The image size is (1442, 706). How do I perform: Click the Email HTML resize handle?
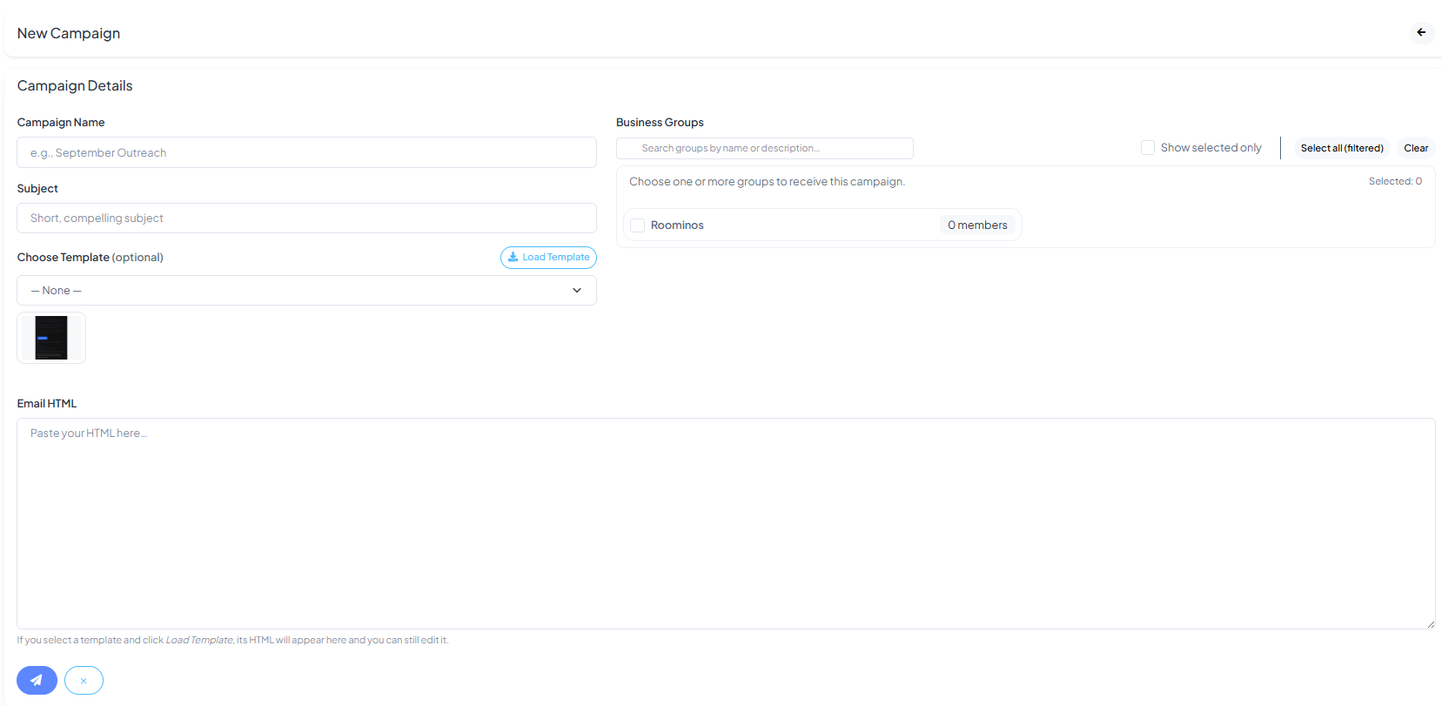click(x=1430, y=623)
